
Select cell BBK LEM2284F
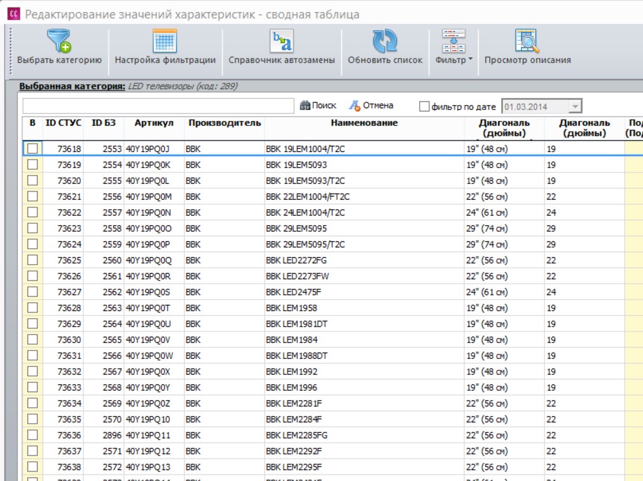(364, 419)
